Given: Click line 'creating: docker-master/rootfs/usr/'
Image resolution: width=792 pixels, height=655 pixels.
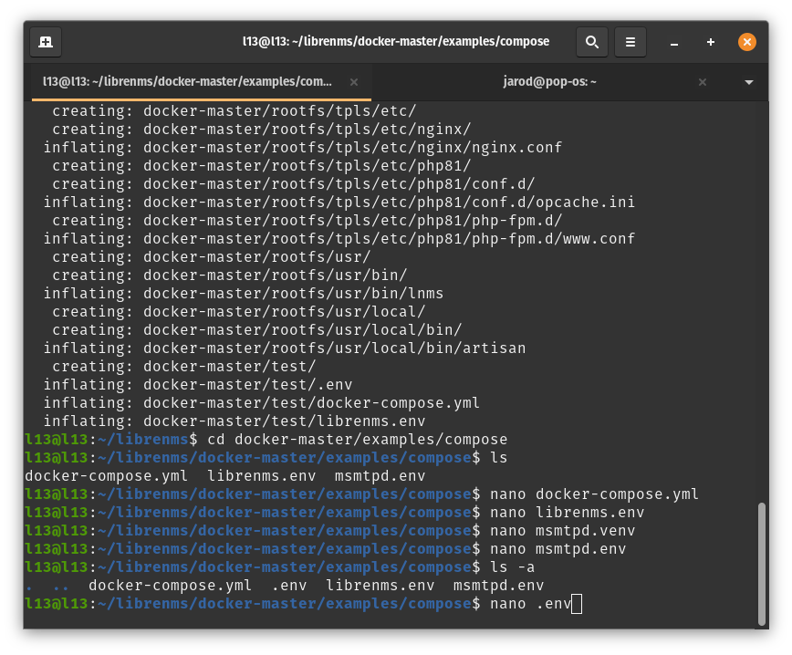Looking at the screenshot, I should pyautogui.click(x=212, y=257).
